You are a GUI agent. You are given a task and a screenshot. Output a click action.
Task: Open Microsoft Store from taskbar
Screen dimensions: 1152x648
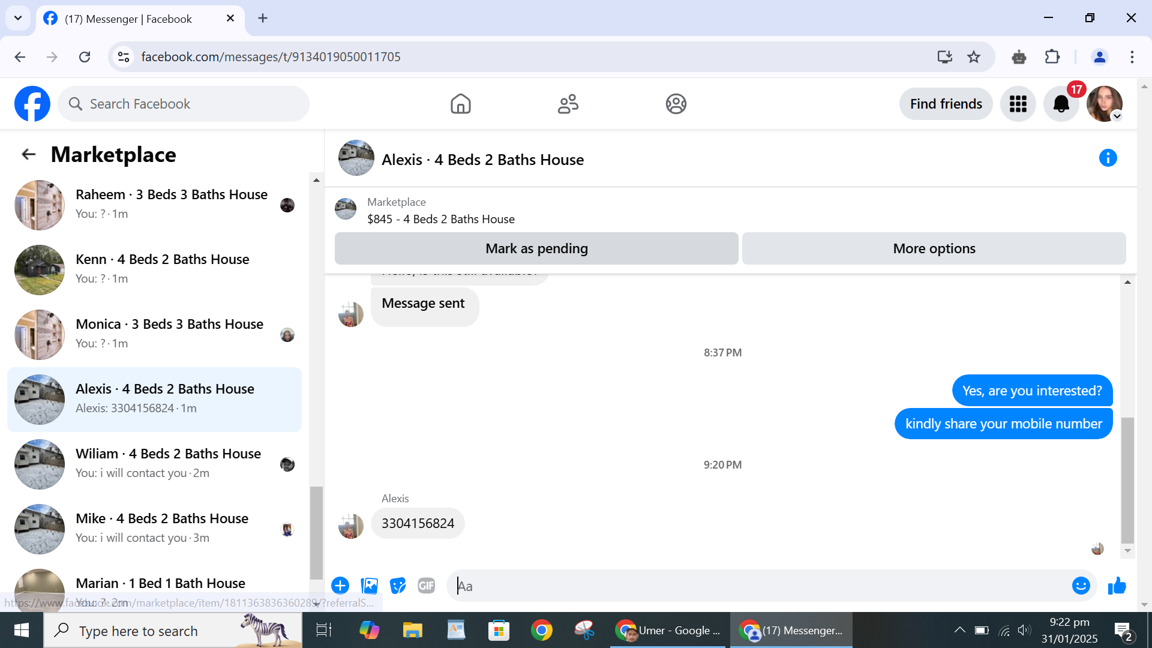tap(499, 630)
